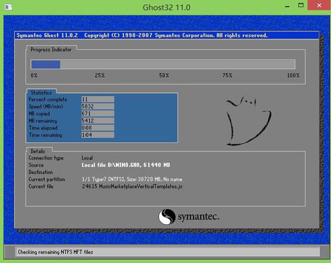Screen dimensions: 331x263
Task: Select the MB copied value 671
Action: [x=98, y=113]
